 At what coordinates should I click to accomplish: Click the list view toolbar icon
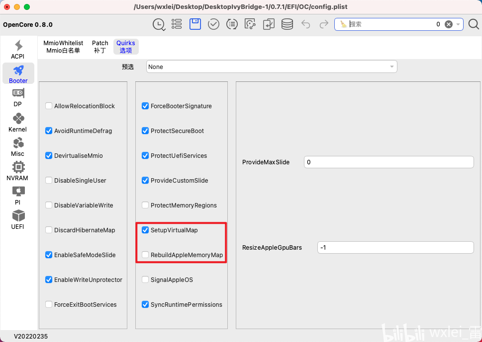[x=177, y=24]
